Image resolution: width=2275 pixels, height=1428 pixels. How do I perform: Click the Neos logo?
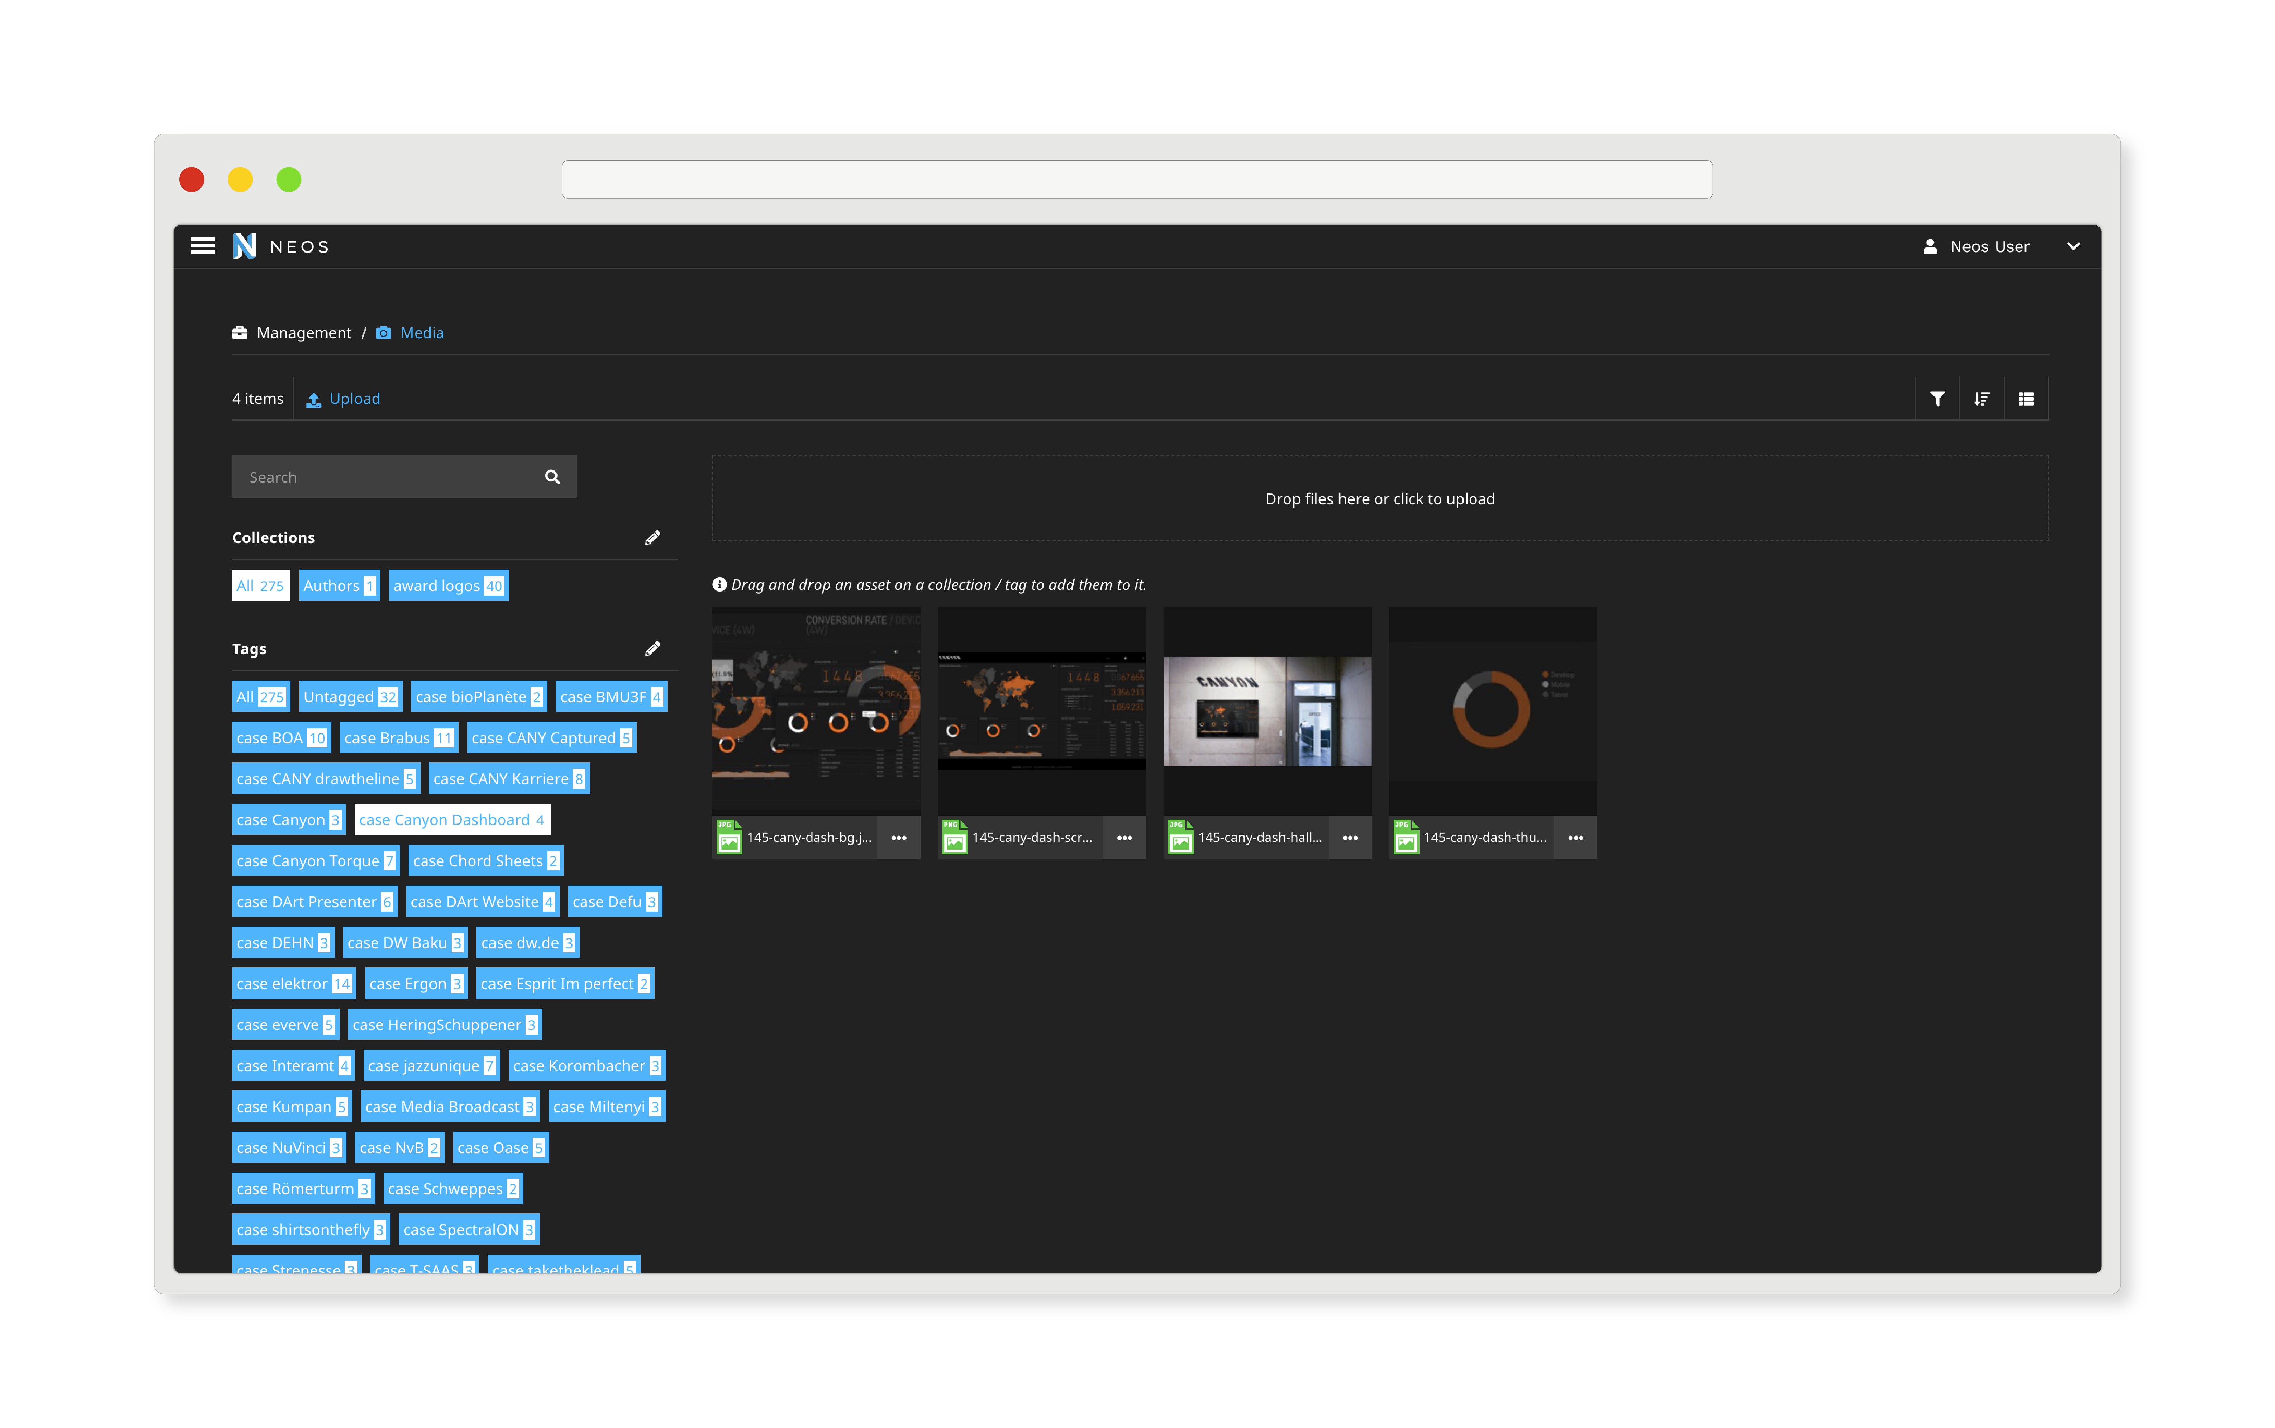click(x=245, y=246)
